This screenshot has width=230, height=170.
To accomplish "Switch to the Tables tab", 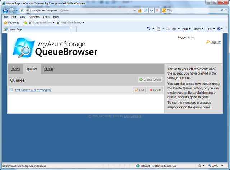I will click(x=15, y=69).
